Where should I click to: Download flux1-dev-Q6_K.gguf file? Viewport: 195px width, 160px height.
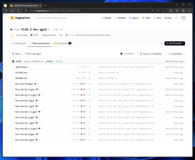pos(90,134)
